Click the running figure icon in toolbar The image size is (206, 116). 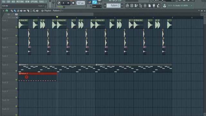coord(158,6)
